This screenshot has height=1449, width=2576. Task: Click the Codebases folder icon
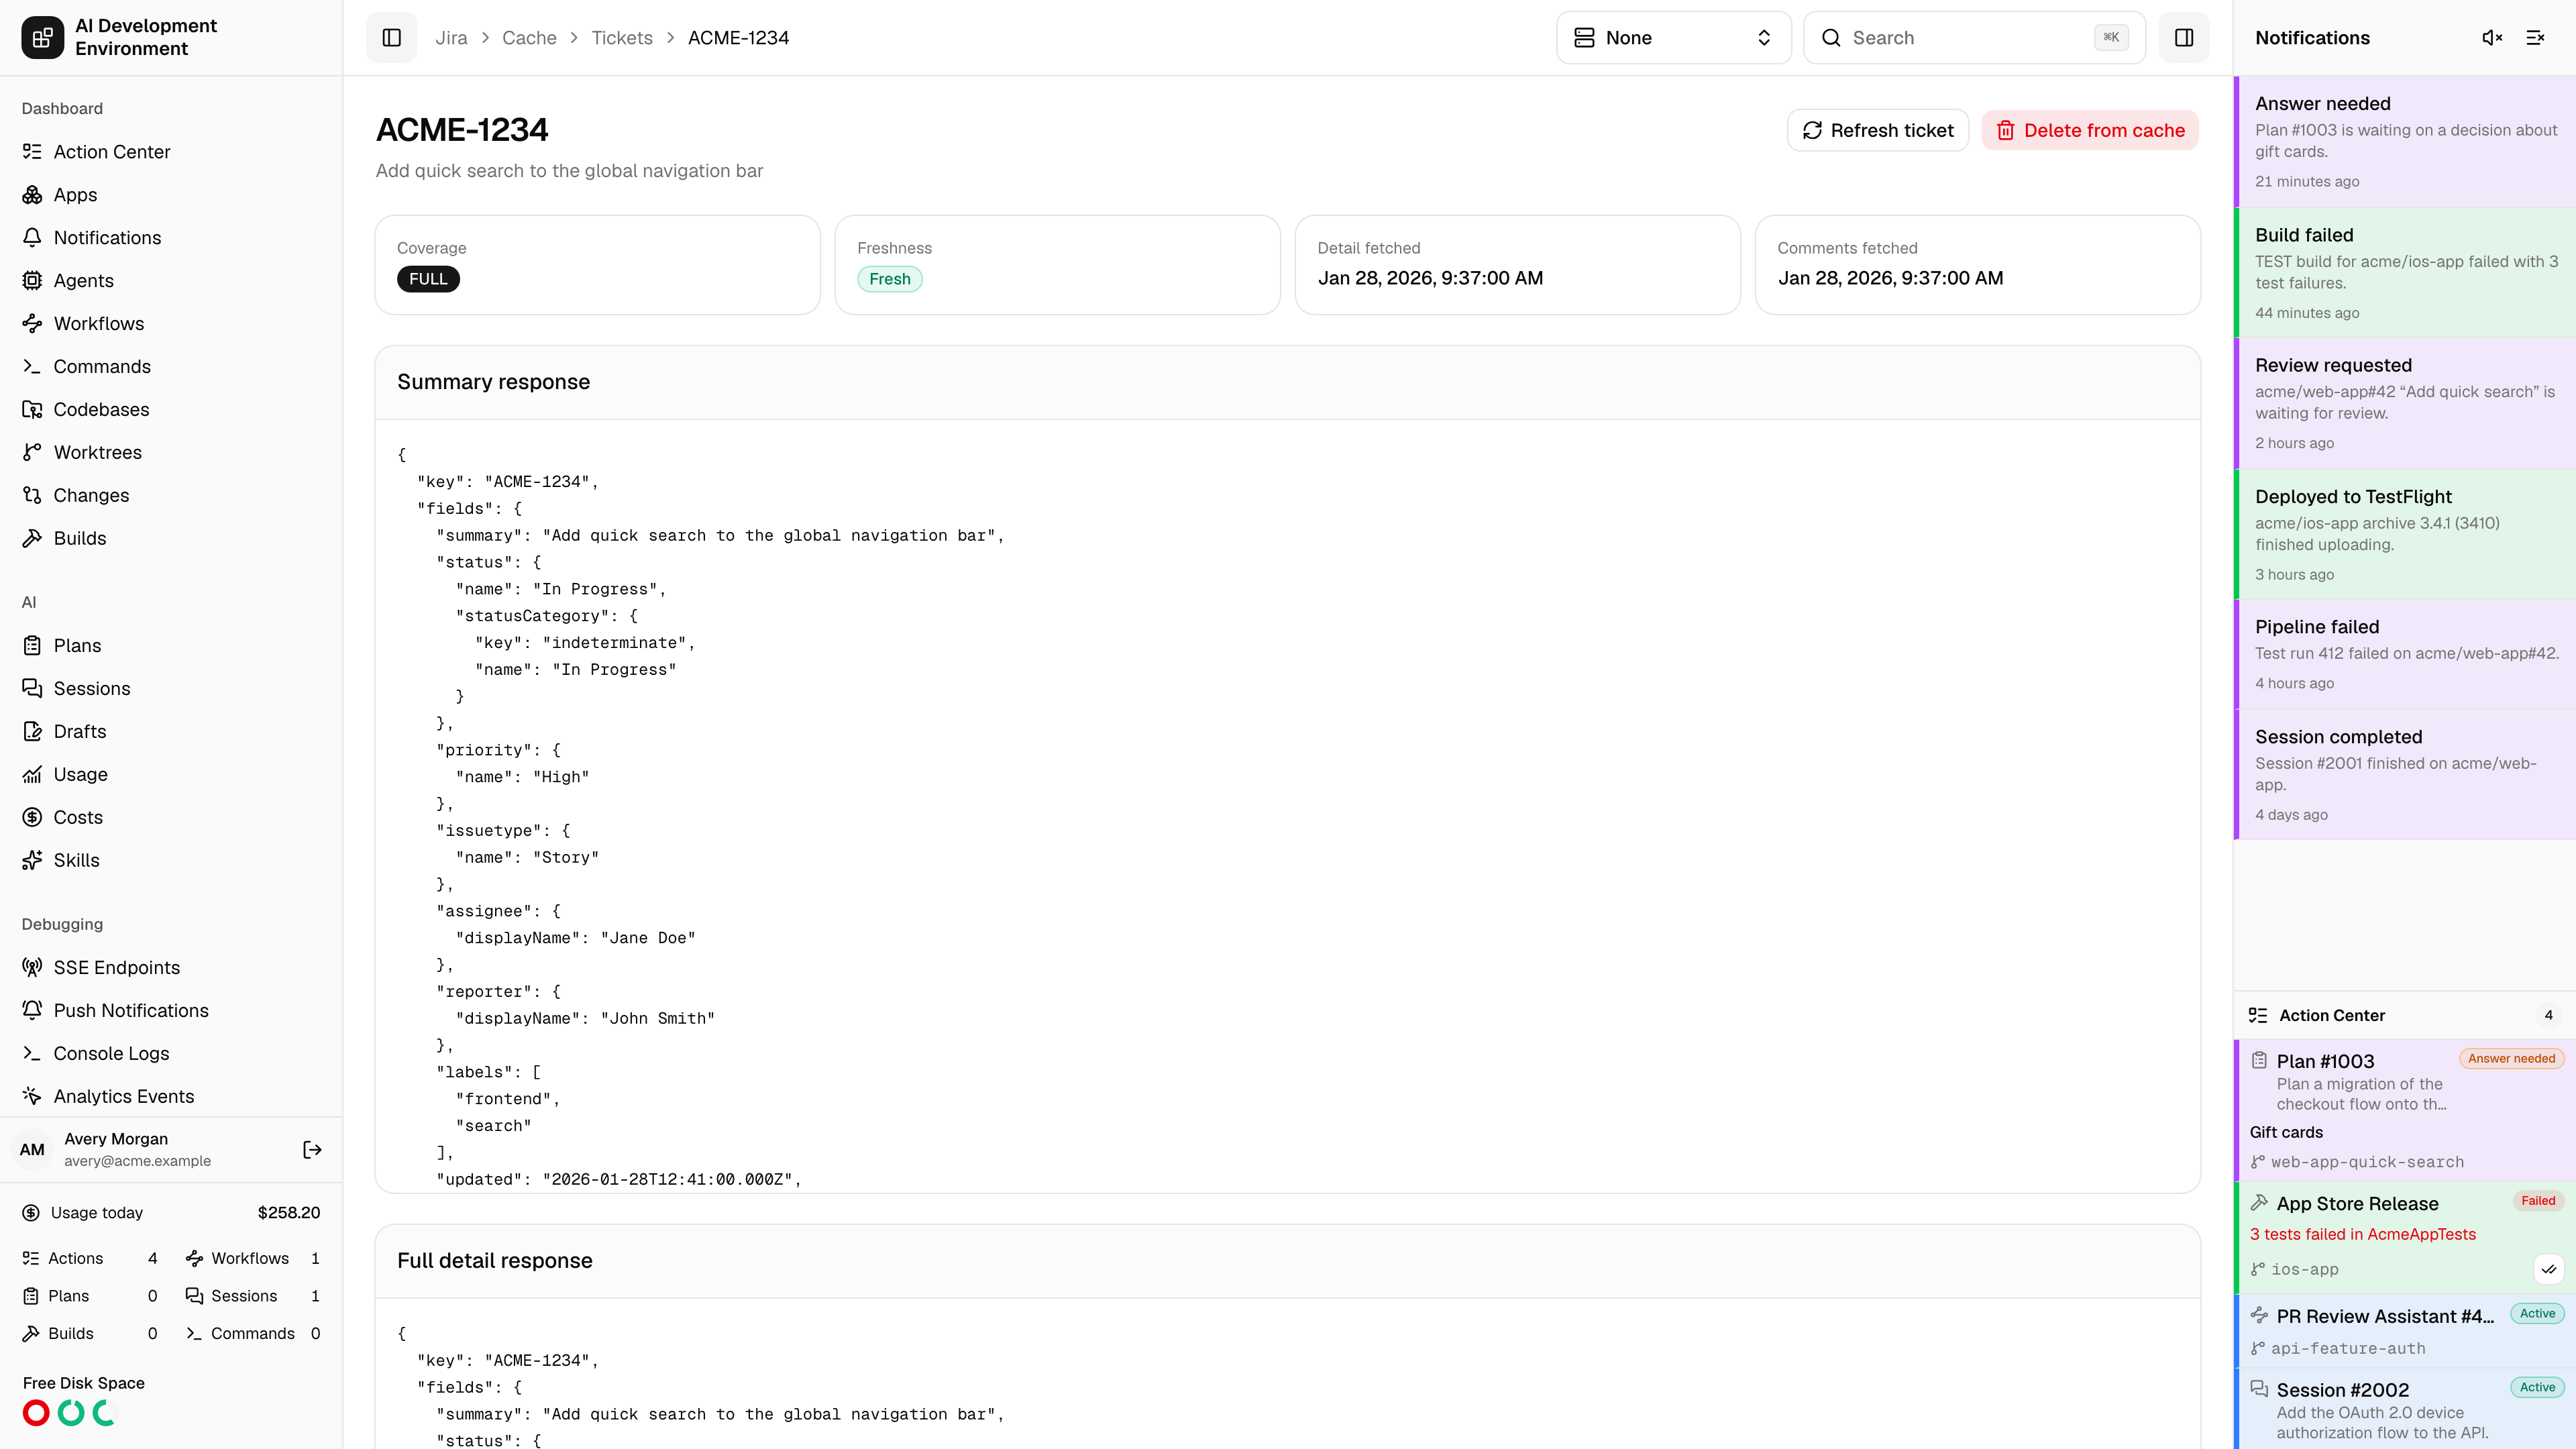[x=32, y=410]
